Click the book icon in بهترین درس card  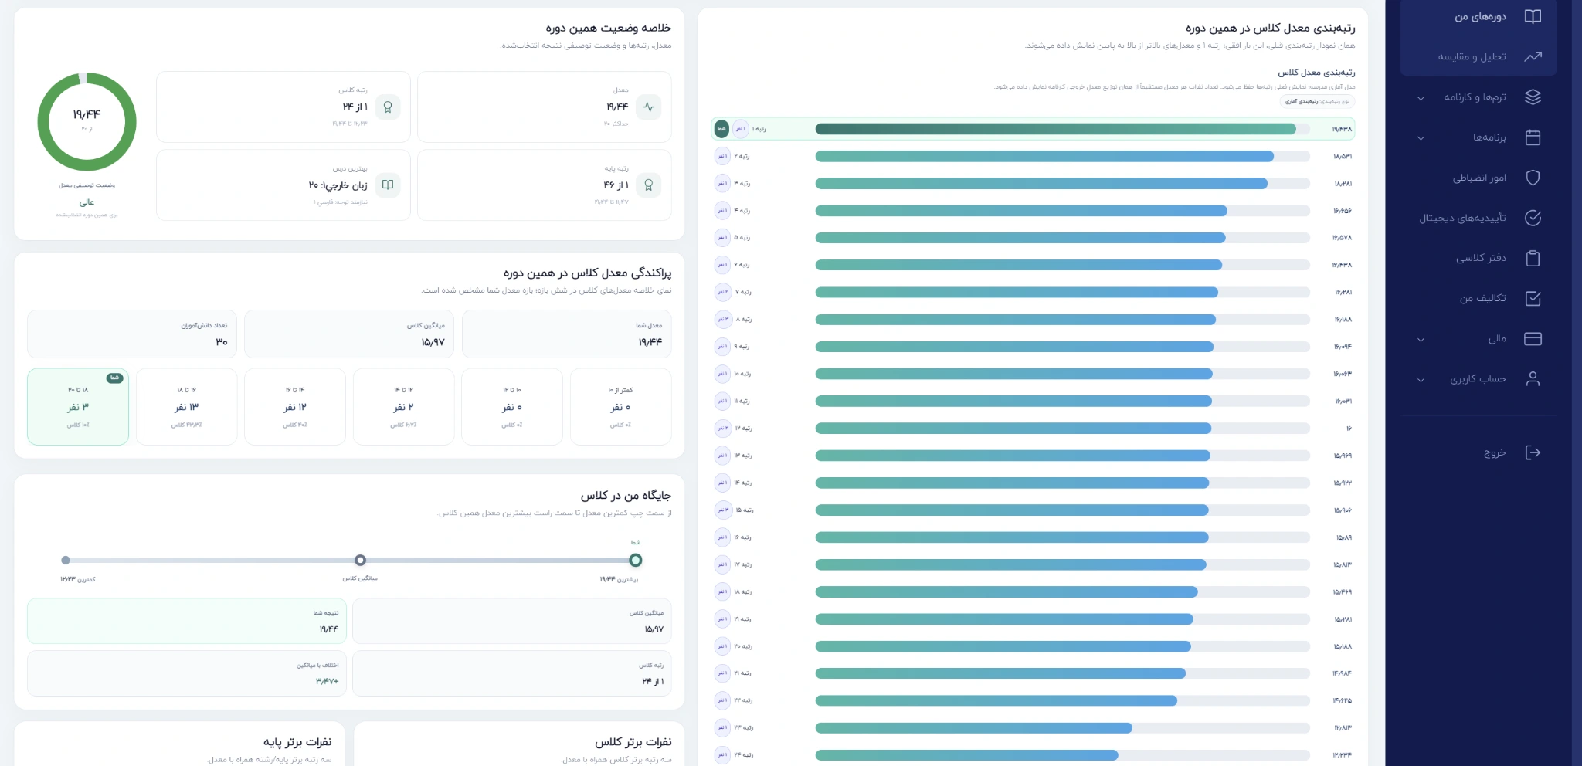(x=388, y=185)
